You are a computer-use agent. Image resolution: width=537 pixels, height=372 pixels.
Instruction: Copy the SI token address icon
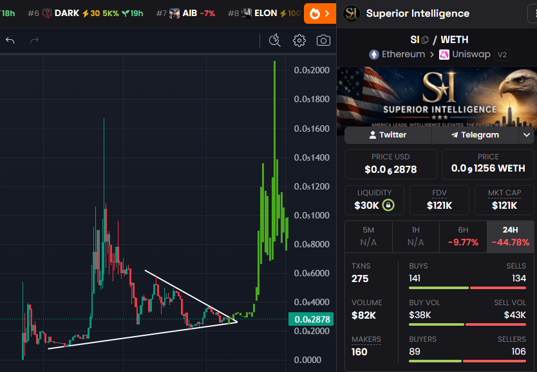coord(425,40)
